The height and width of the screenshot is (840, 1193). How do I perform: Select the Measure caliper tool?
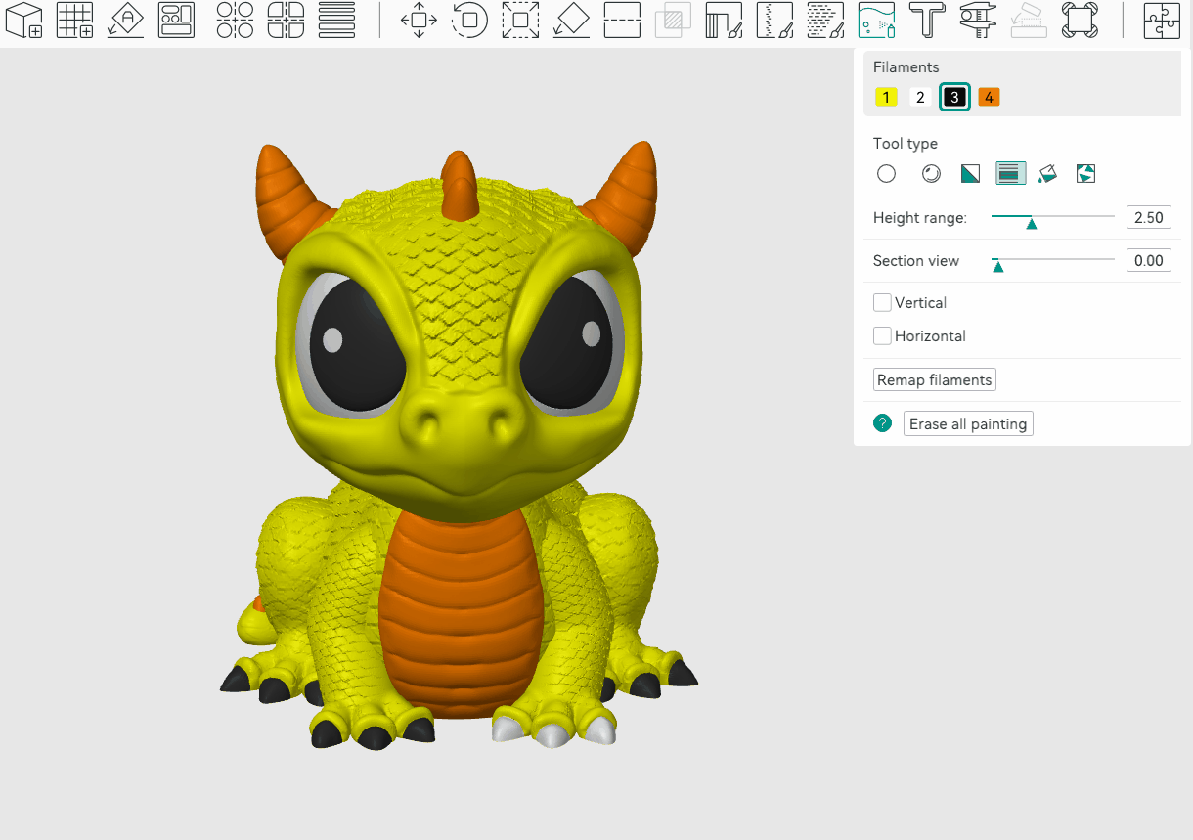click(977, 20)
